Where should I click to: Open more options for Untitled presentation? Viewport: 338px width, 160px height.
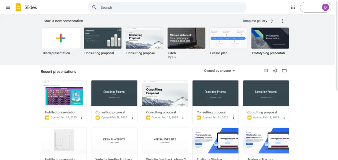pos(82,117)
